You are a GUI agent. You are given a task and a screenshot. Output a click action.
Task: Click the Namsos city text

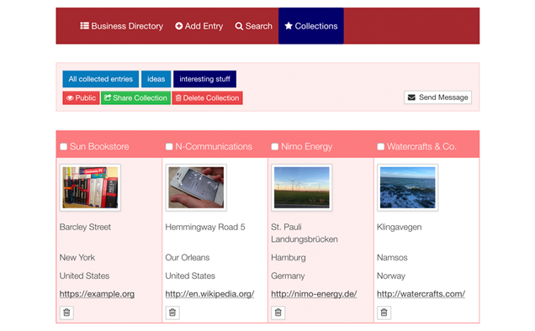point(392,257)
